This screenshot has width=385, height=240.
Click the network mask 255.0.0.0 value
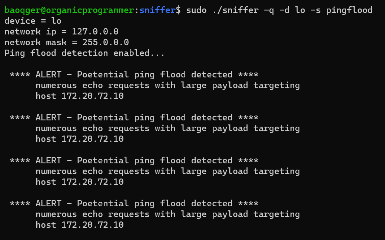106,43
